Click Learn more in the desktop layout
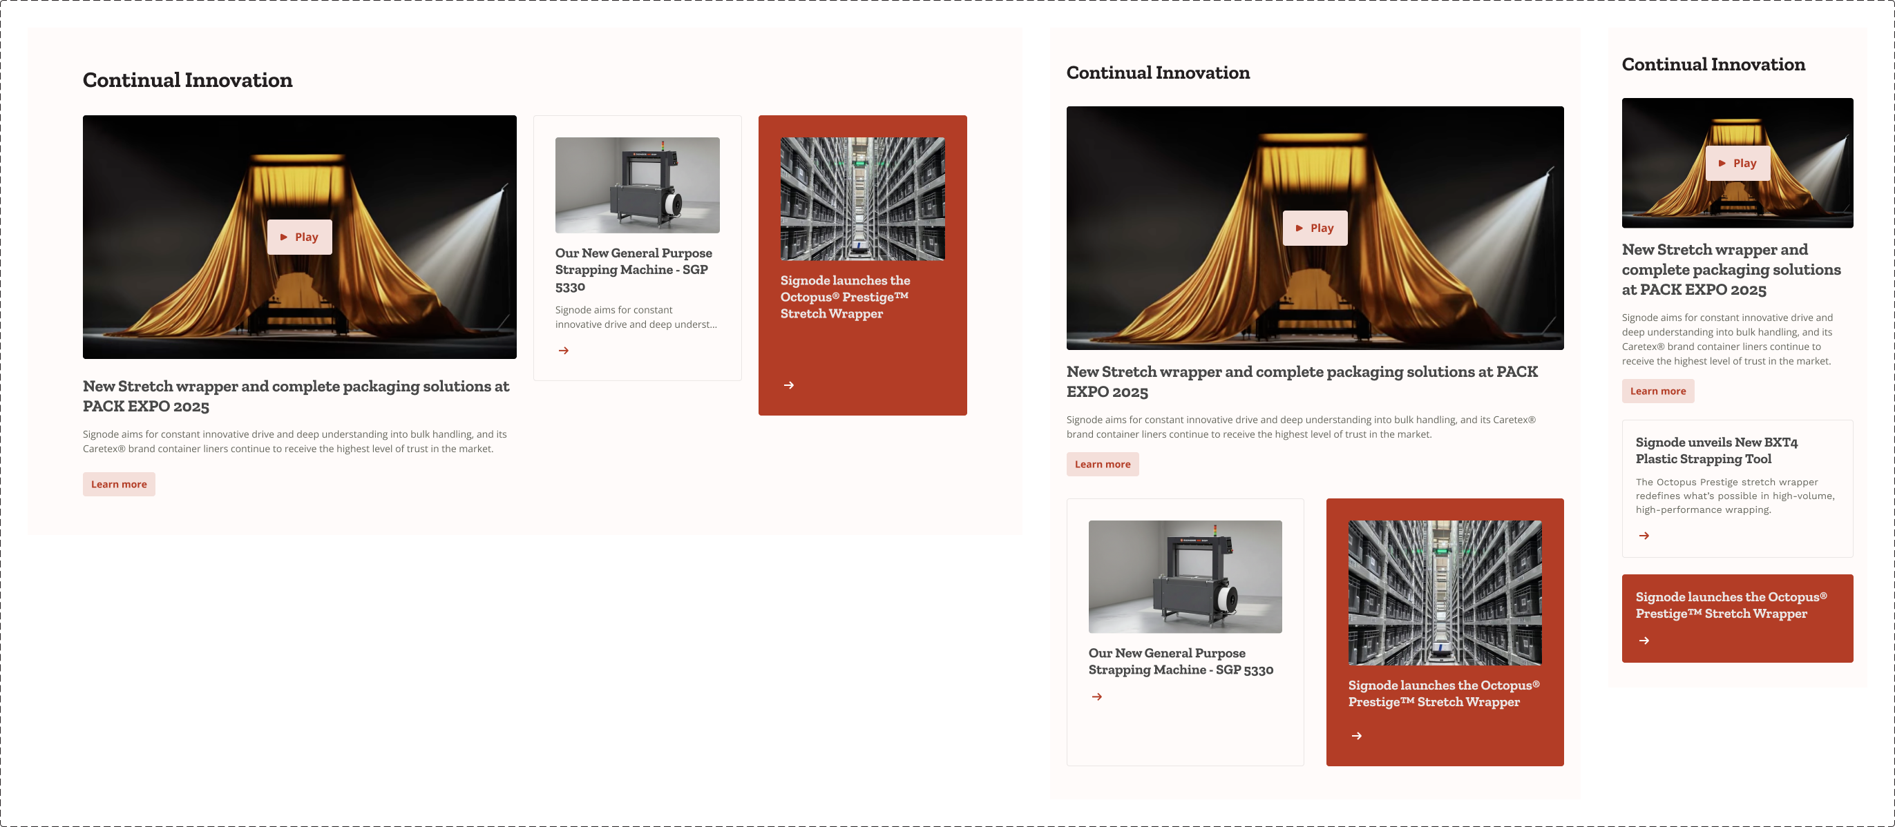 [x=118, y=484]
